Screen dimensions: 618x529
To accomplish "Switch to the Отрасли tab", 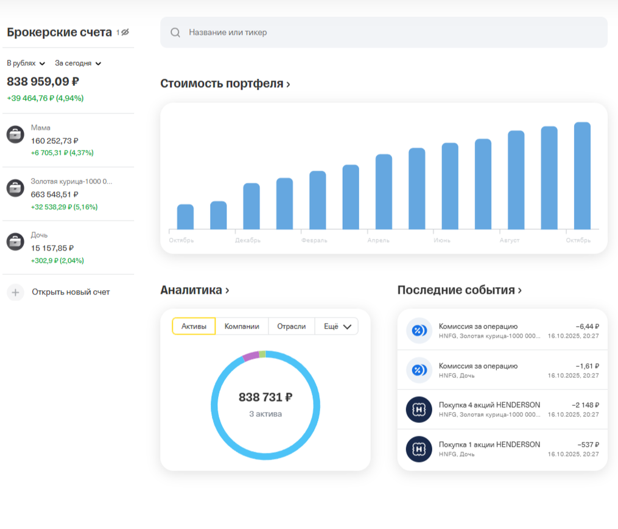I will click(x=291, y=326).
